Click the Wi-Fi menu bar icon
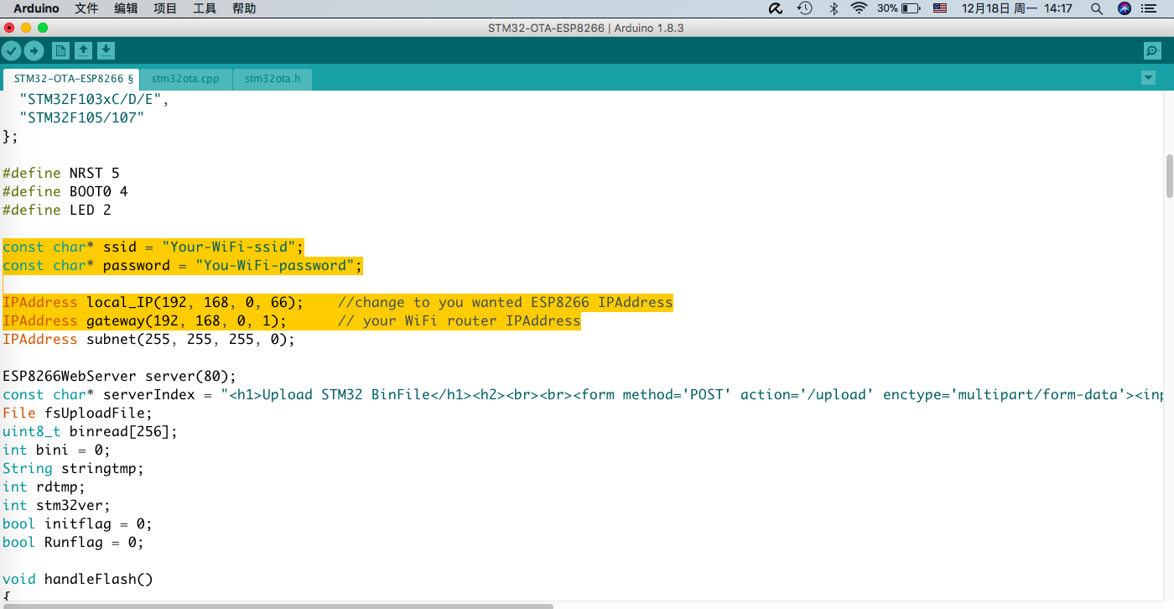The image size is (1174, 609). [859, 8]
